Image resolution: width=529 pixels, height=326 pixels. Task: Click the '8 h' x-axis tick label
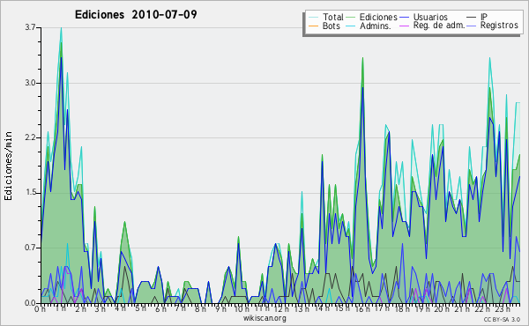click(x=200, y=309)
